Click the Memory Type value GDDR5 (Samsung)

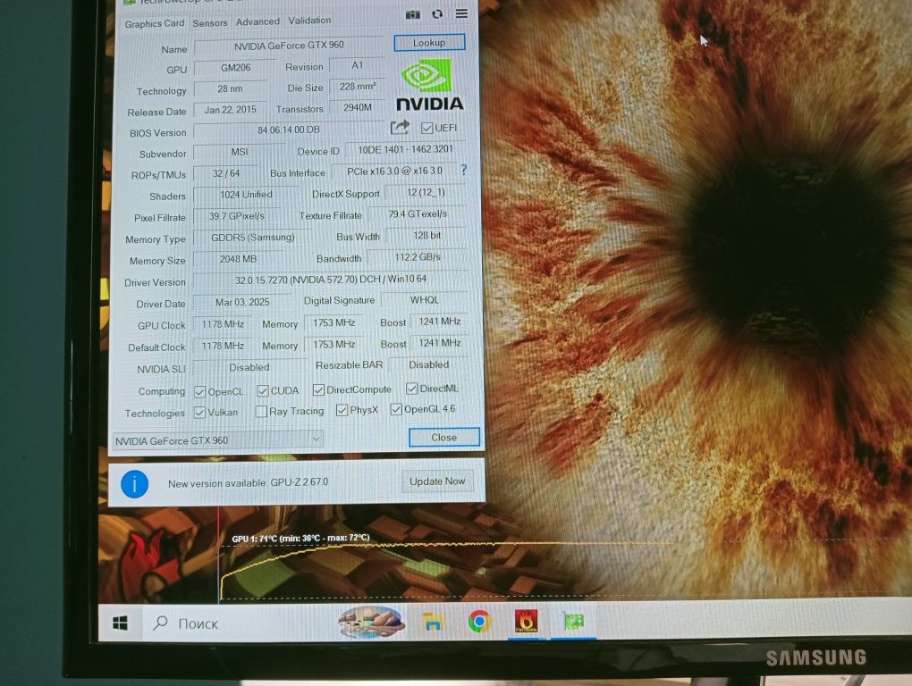[252, 238]
